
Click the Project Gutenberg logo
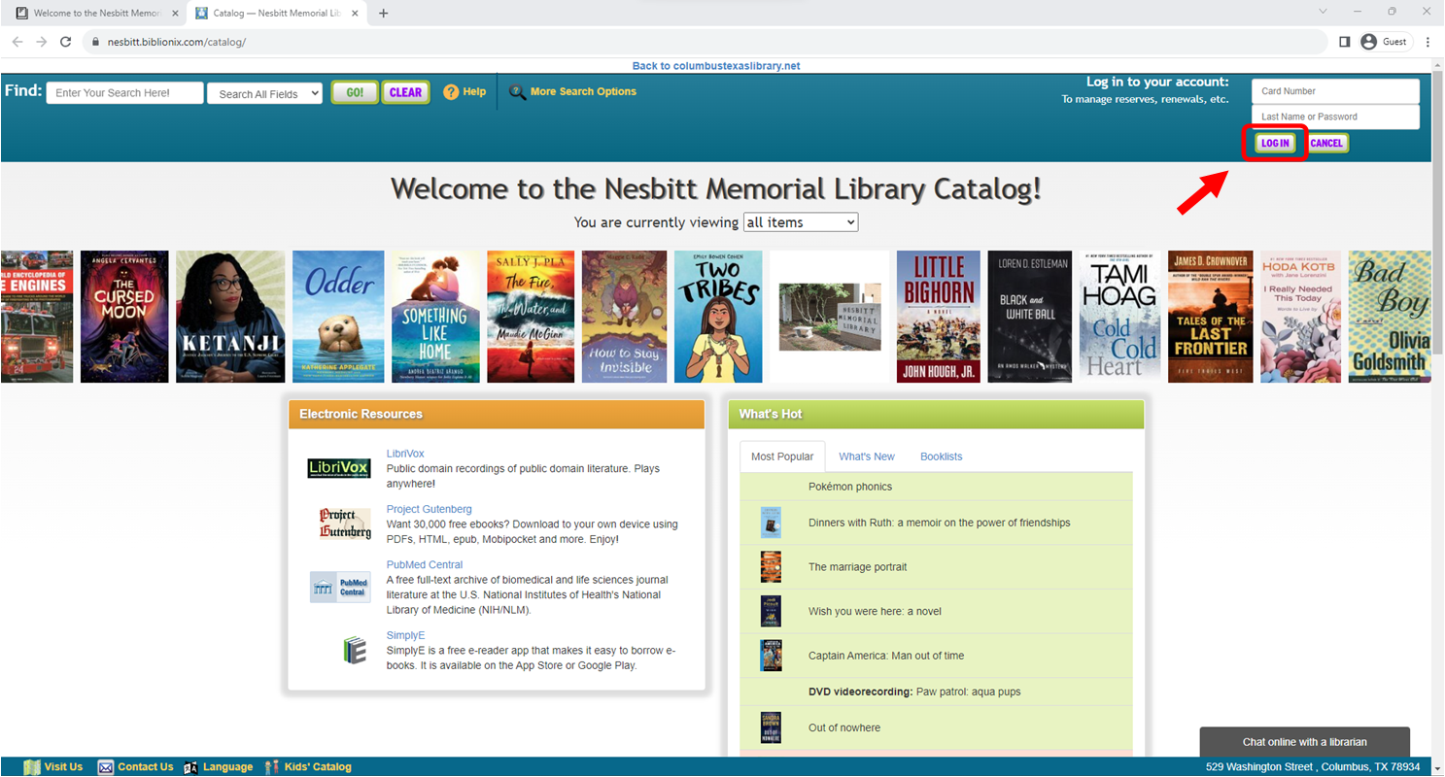345,524
